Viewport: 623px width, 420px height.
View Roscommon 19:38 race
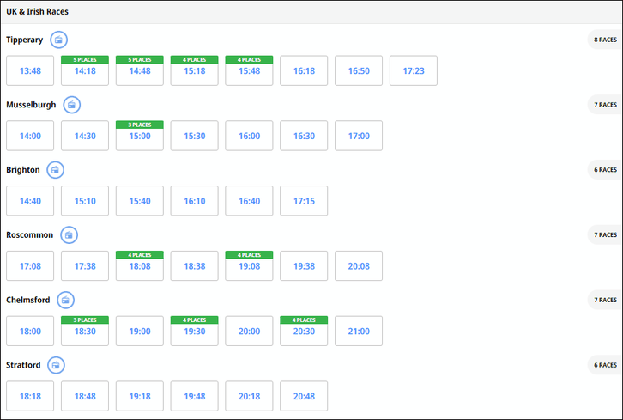click(304, 265)
